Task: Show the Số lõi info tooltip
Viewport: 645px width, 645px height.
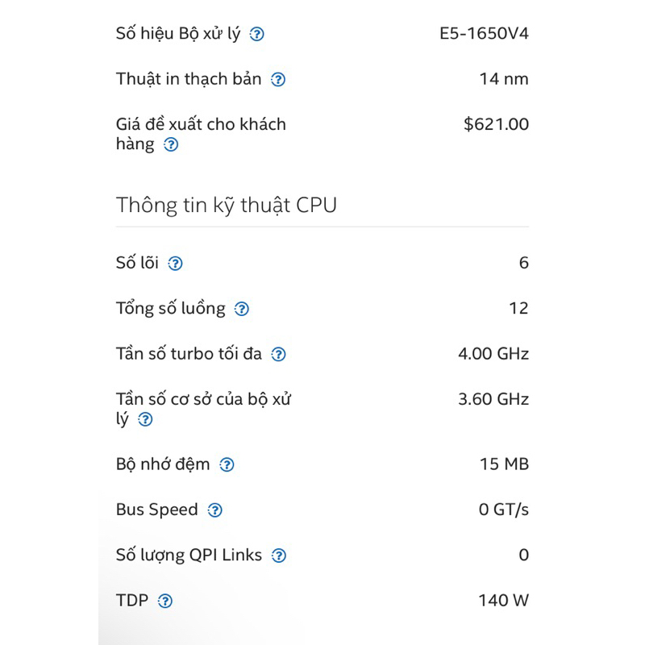Action: [175, 264]
